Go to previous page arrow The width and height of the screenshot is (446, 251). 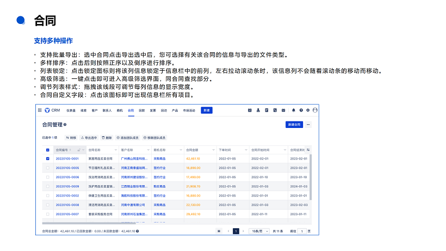228,231
